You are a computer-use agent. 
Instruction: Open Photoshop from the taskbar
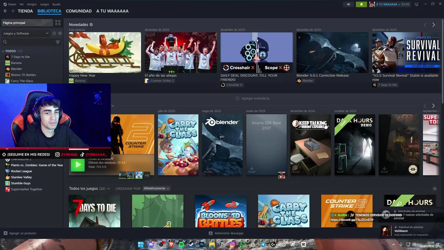(x=202, y=244)
